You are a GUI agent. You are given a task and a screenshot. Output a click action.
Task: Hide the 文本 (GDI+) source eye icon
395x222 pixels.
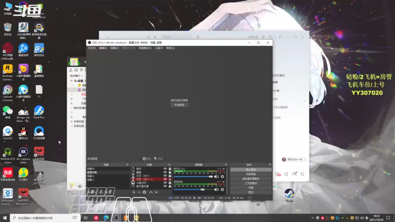tap(165, 176)
